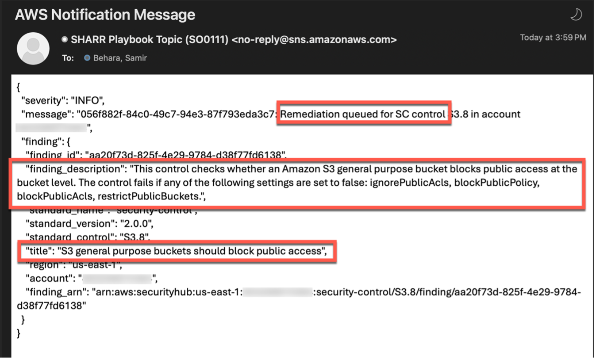Click the boxed finding_description paragraph
Viewport: 596px width, 359px height.
tap(296, 182)
